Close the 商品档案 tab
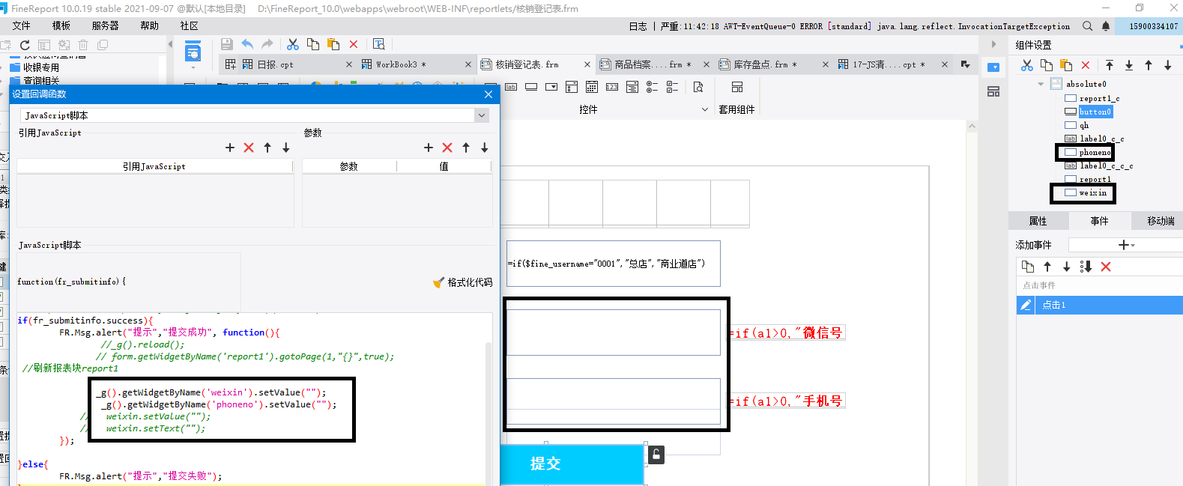Viewport: 1183px width, 486px height. [x=706, y=64]
